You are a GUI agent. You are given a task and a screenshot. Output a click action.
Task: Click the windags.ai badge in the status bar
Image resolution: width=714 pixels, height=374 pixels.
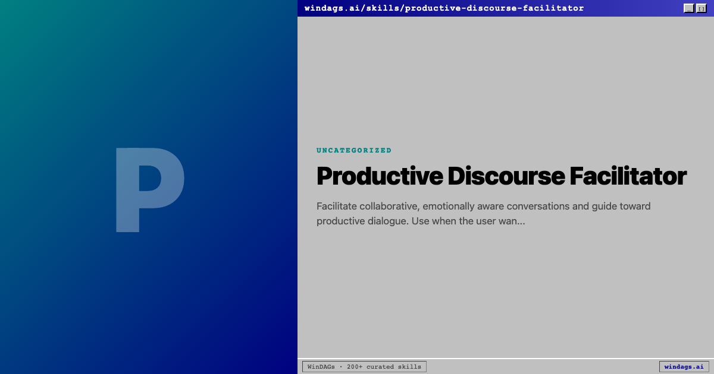pos(684,367)
